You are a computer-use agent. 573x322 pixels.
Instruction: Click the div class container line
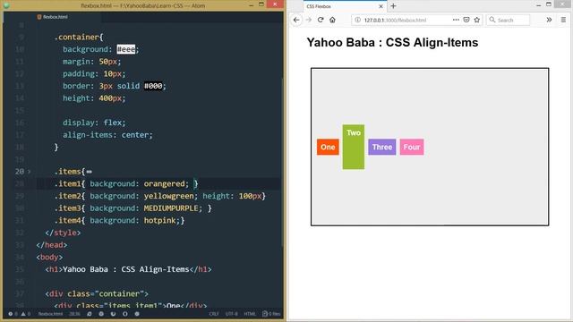tap(97, 294)
